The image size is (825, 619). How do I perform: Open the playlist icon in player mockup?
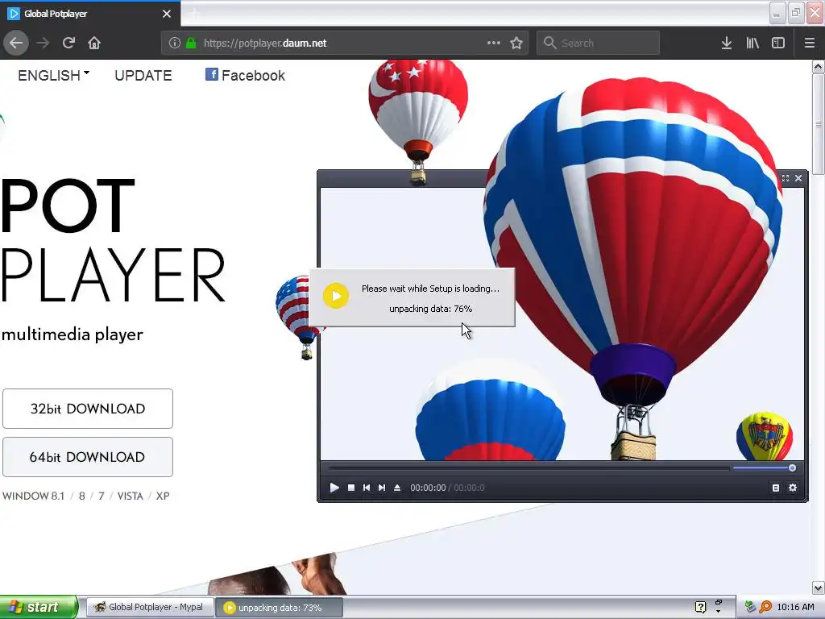(x=776, y=488)
